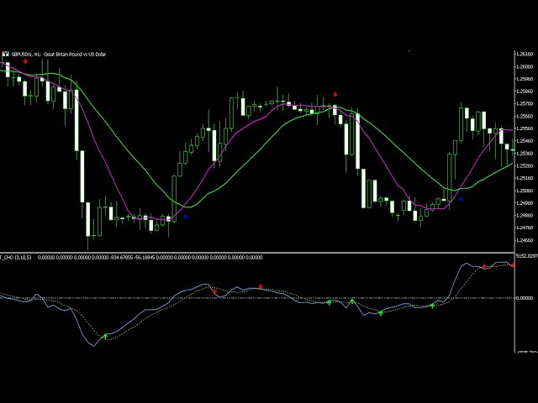Click the red sell arrow at the mid-chart peak
The width and height of the screenshot is (538, 403).
[x=335, y=95]
